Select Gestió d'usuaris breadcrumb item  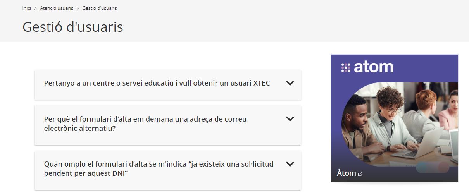pos(100,8)
